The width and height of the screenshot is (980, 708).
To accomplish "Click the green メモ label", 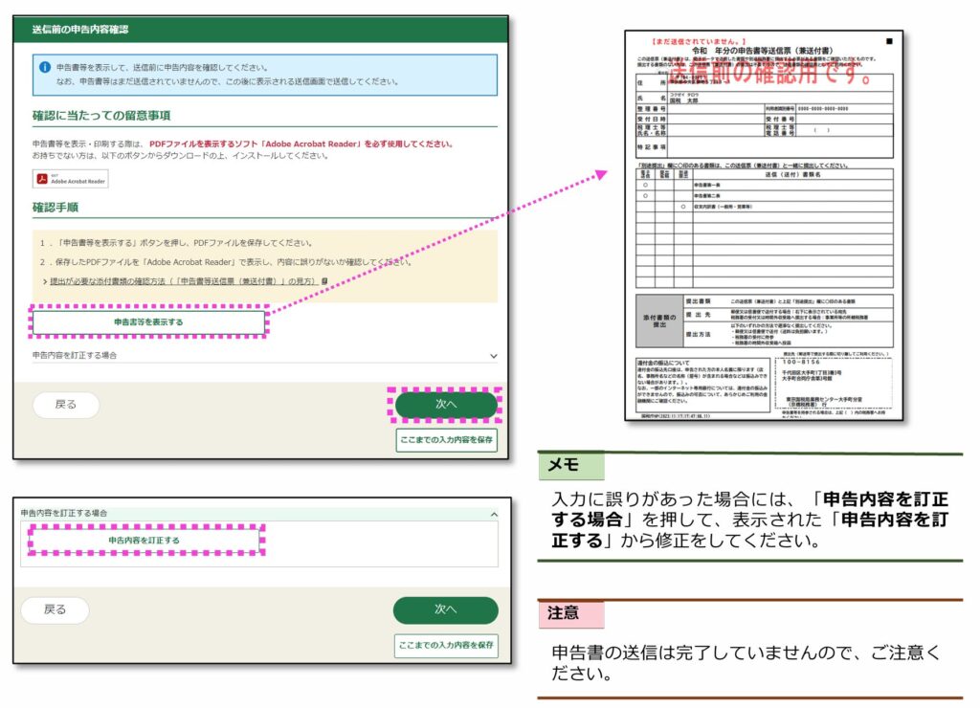I will 570,466.
